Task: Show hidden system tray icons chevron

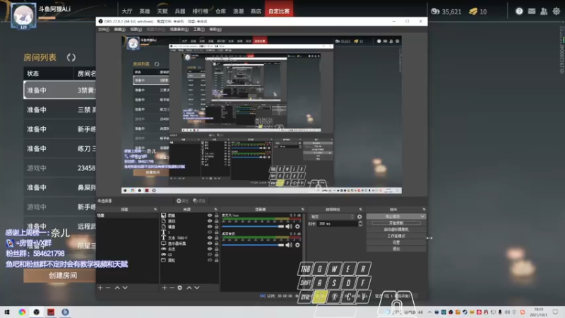Action: 429,312
